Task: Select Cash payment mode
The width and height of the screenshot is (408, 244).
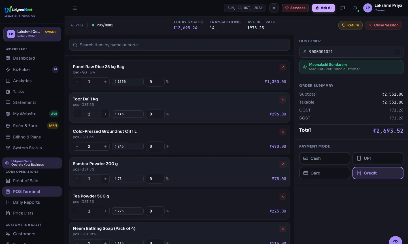Action: pos(324,158)
